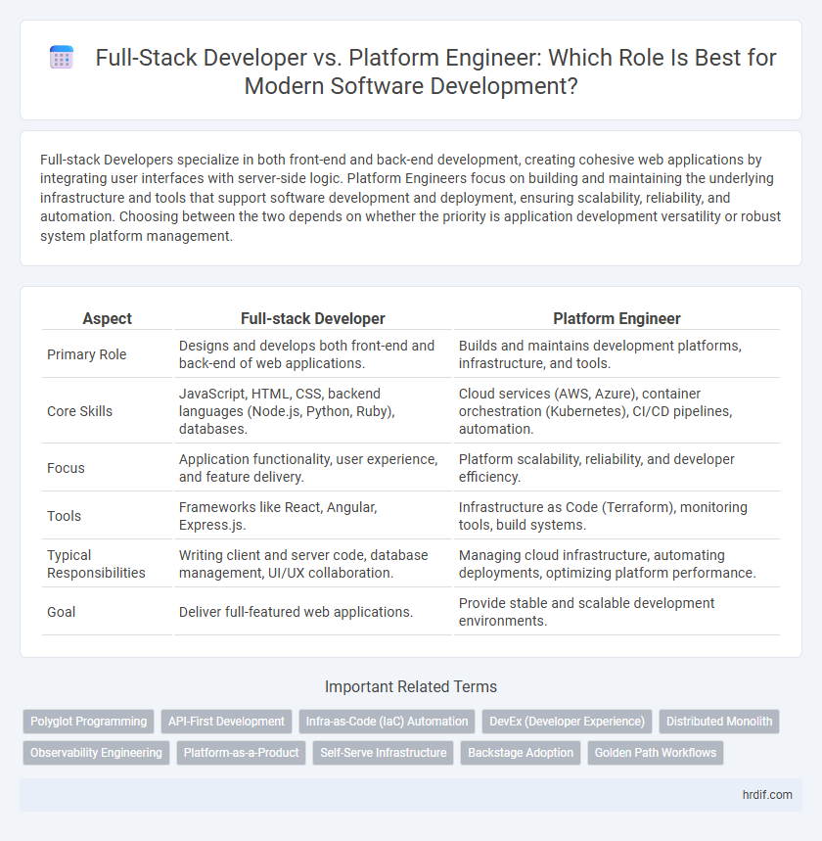Click the cell 'Deliver full-featured web applications.'
822x841 pixels.
312,612
